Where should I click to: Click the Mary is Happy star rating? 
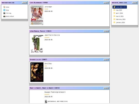point(47,94)
